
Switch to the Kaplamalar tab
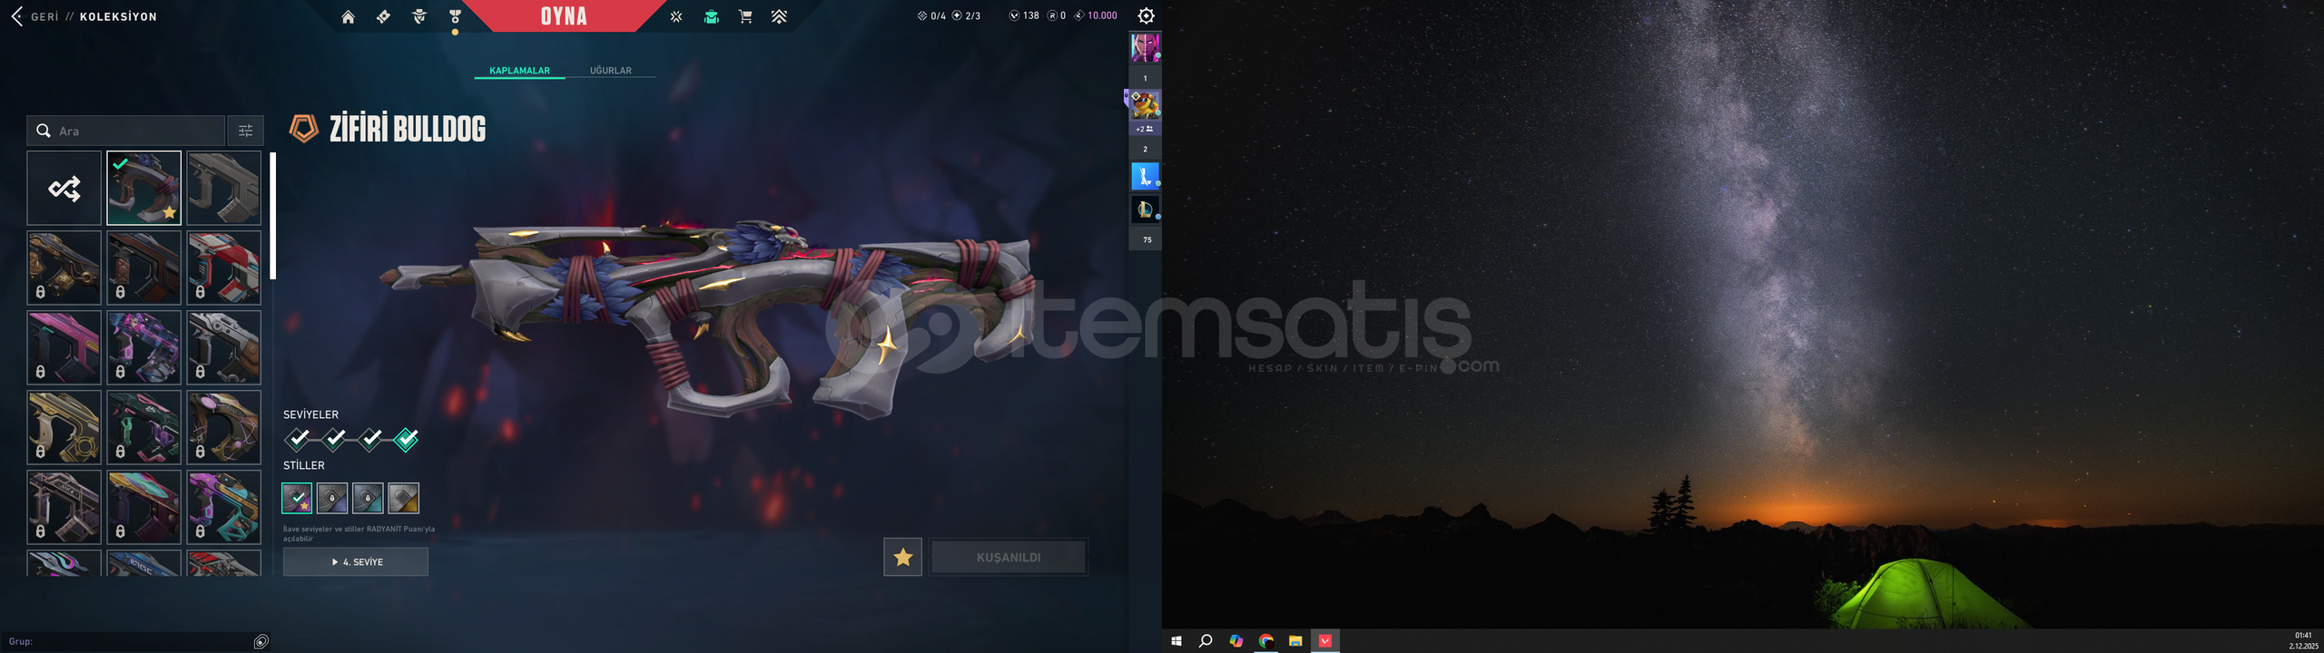(519, 71)
